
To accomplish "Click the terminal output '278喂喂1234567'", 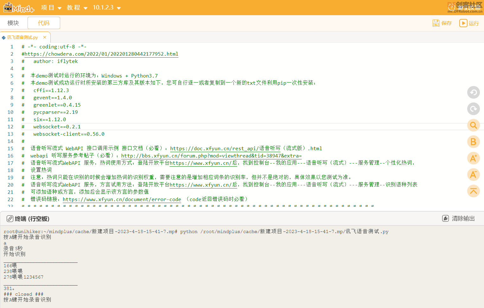I will pos(23,277).
